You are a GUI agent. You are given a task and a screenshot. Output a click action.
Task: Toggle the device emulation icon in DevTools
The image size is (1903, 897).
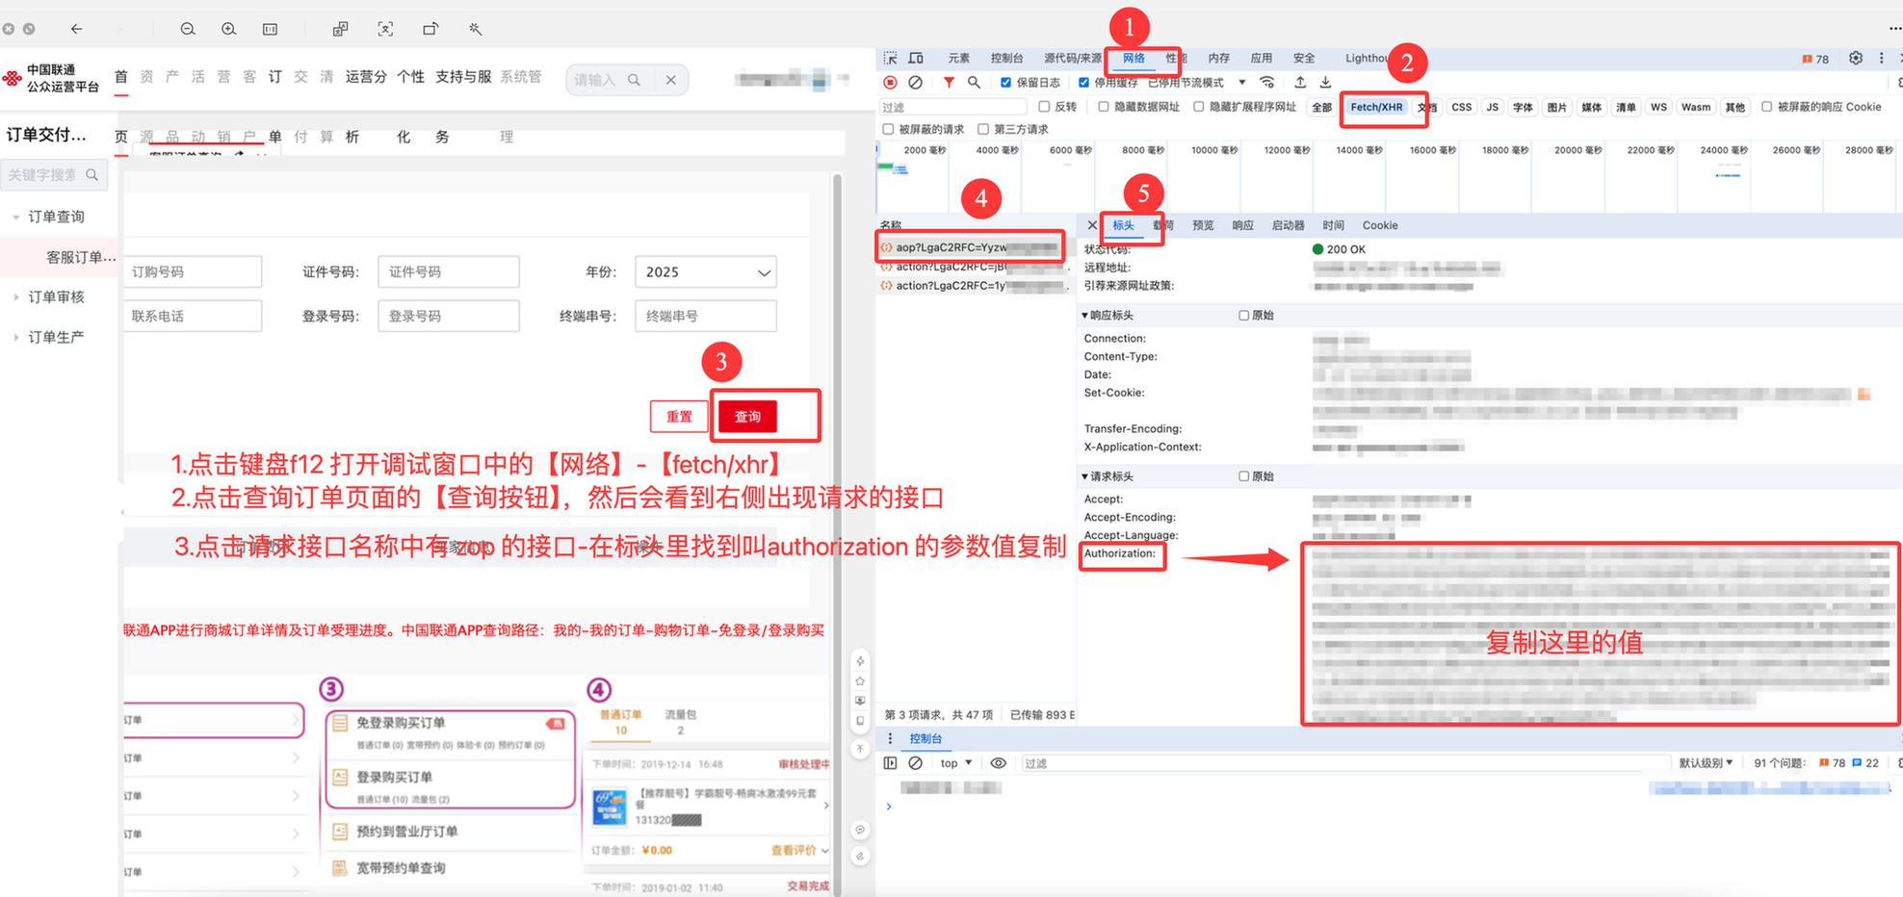click(x=915, y=58)
